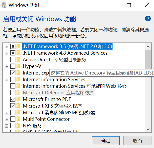Viewport: 154px width, 148px height.
Task: Uncheck Microsoft Print to PDF
Action: tap(13, 99)
